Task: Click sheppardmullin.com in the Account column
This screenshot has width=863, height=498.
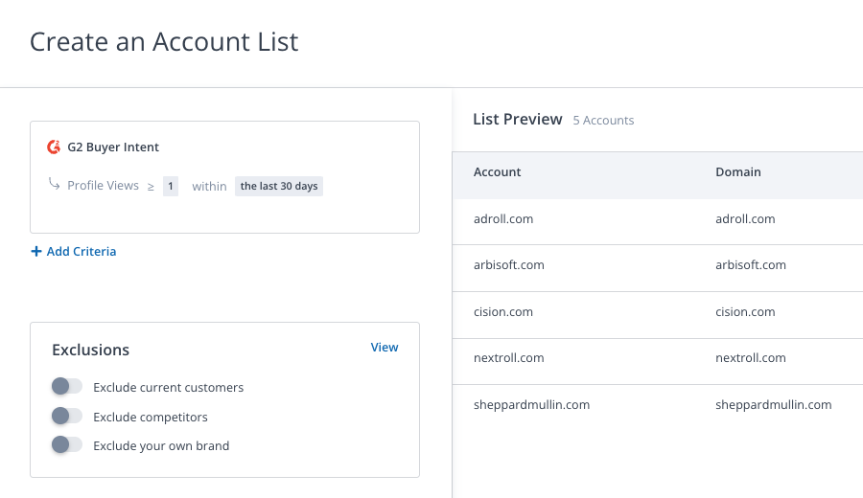Action: point(531,405)
